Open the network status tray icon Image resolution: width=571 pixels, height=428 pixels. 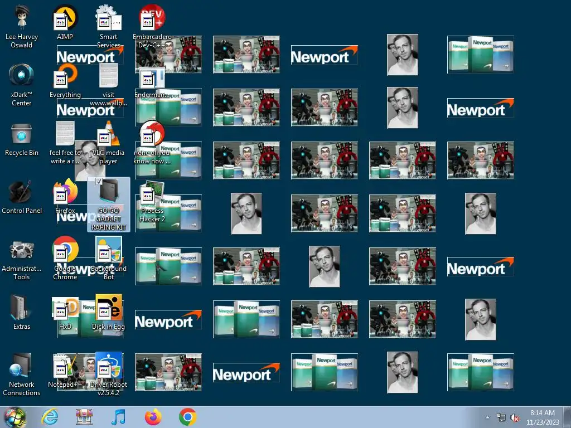pos(501,418)
